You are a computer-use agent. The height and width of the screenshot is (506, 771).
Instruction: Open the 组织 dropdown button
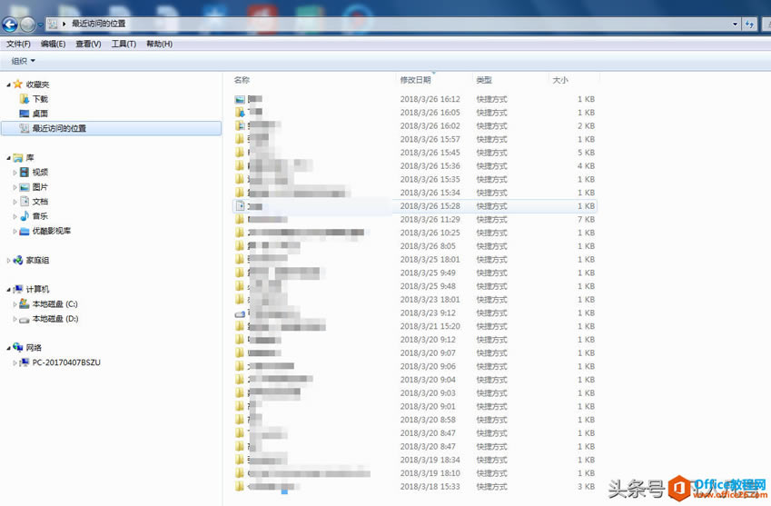coord(23,61)
